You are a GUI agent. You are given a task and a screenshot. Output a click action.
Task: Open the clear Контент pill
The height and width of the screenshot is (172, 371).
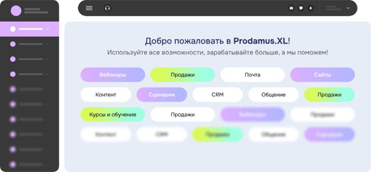[106, 95]
